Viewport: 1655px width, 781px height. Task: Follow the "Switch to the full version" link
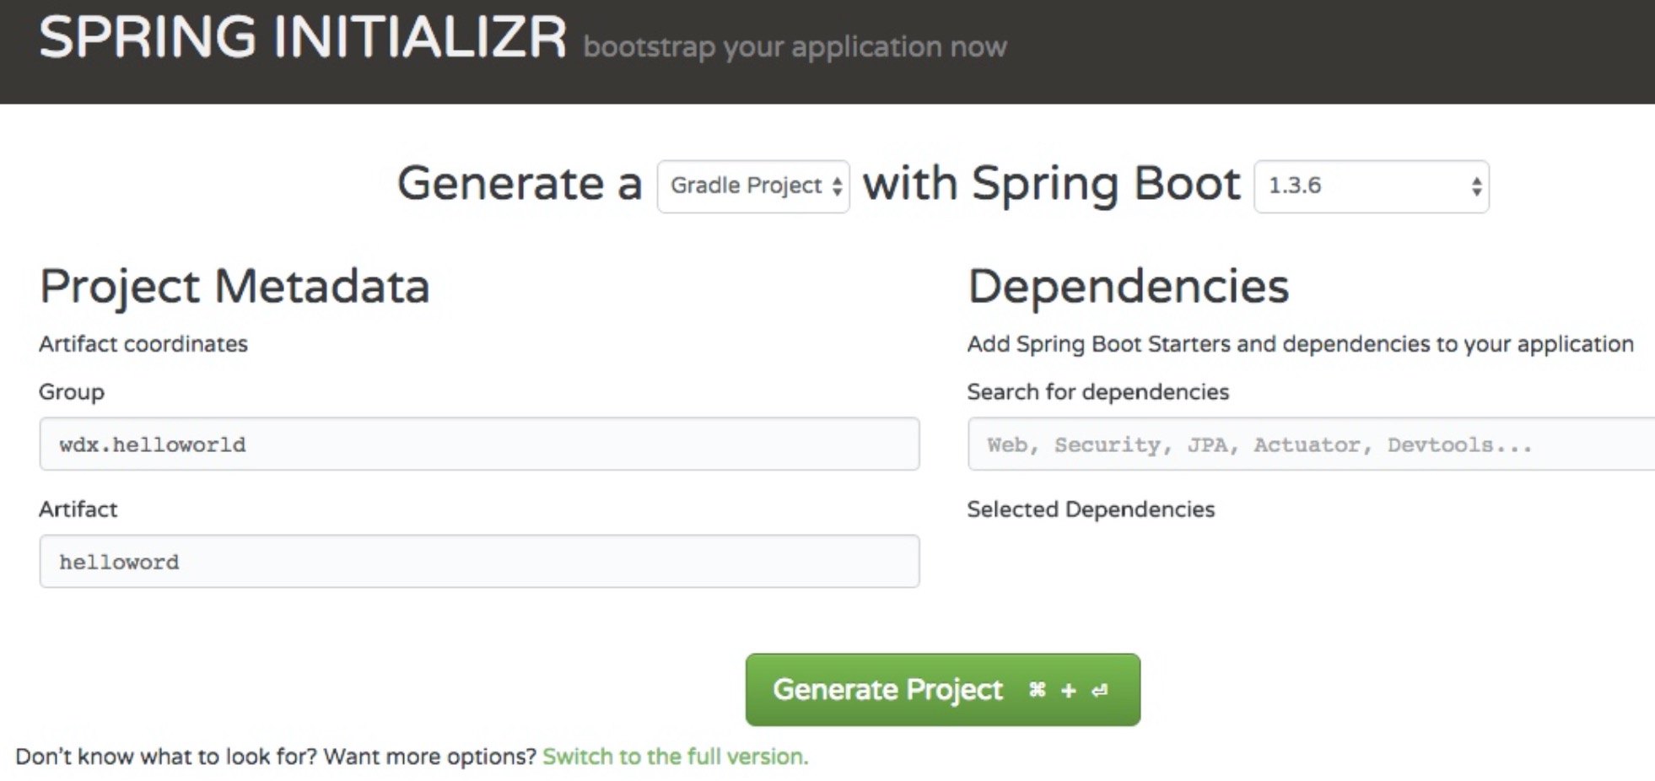(675, 757)
